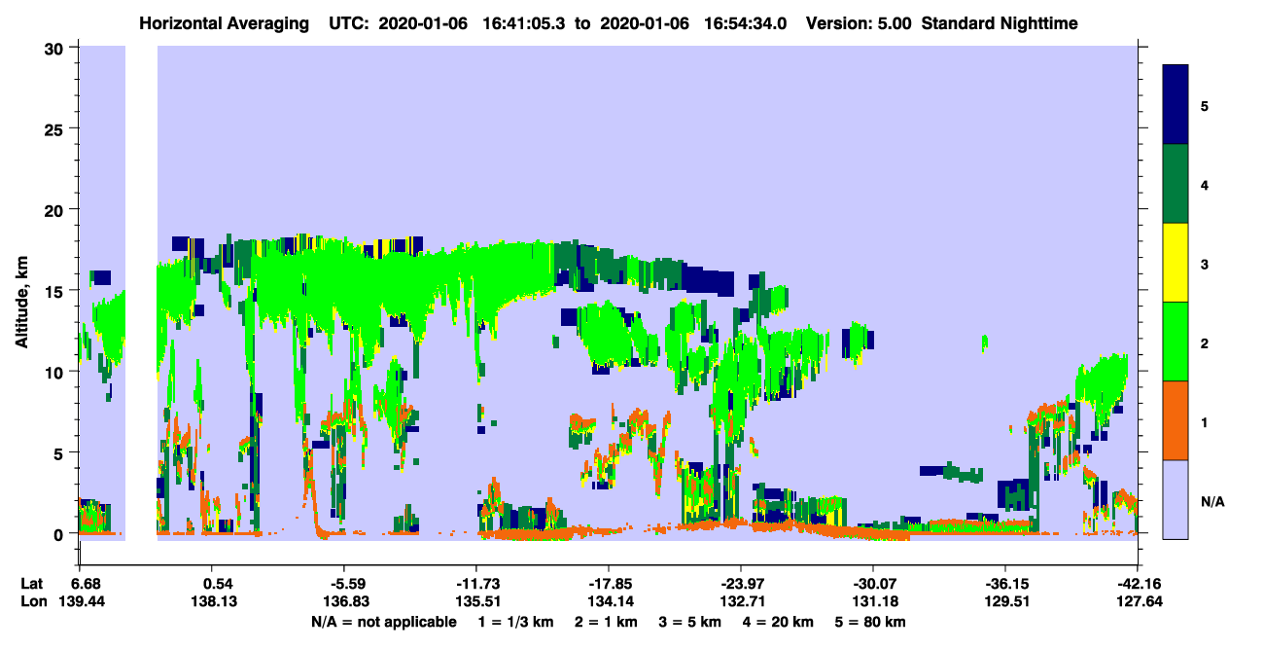The width and height of the screenshot is (1264, 649).
Task: Click the longitude value 136.83
Action: point(344,601)
